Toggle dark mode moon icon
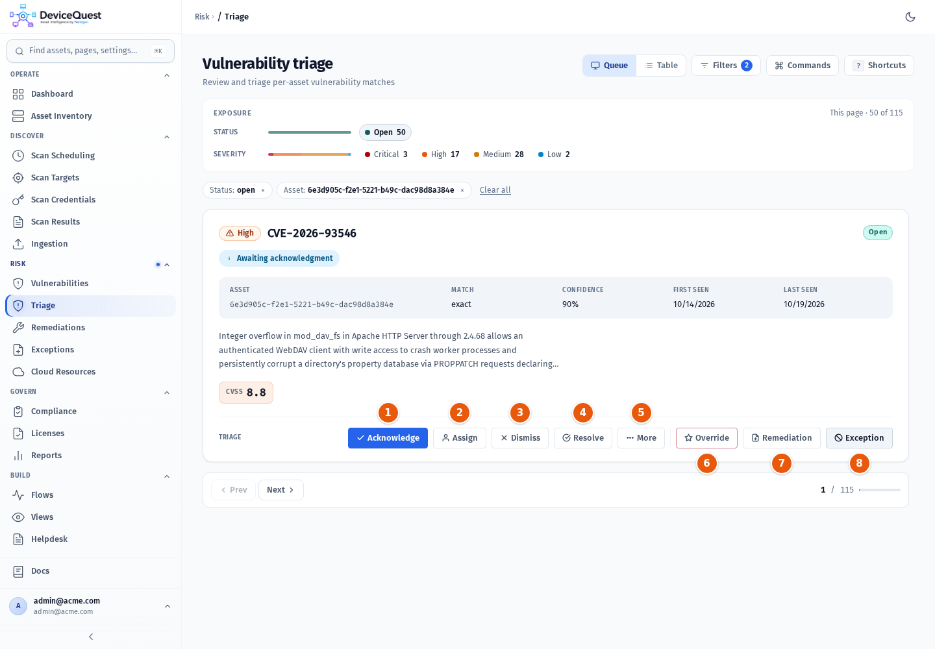The height and width of the screenshot is (649, 935). click(910, 17)
